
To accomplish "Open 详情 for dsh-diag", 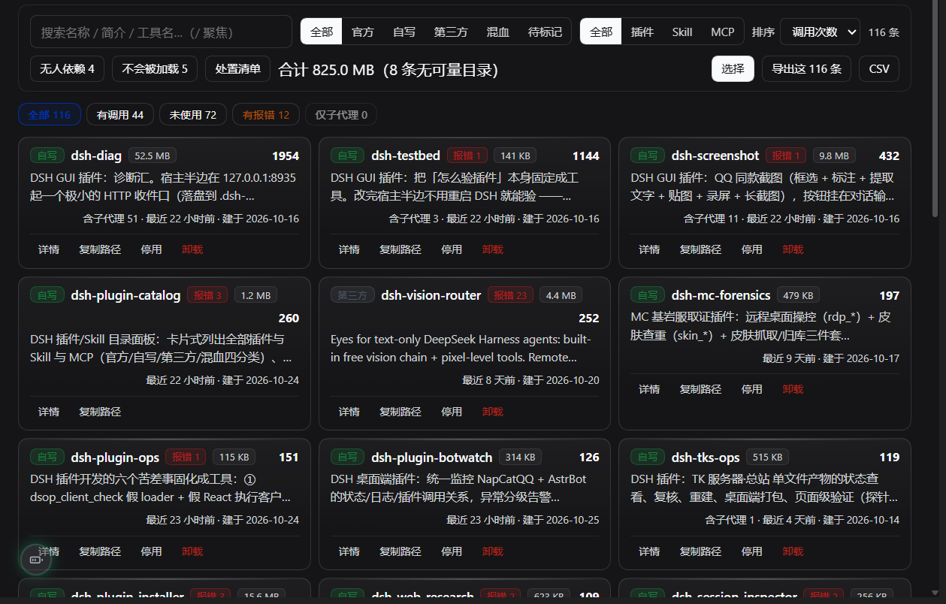I will [49, 249].
